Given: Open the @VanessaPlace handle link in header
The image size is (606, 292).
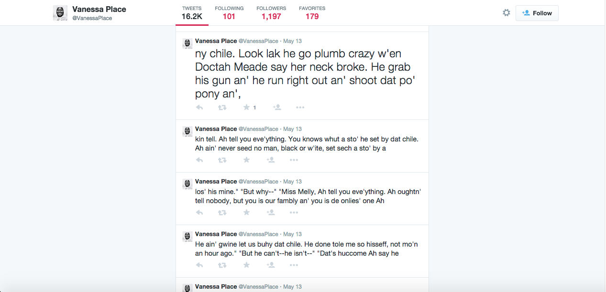Looking at the screenshot, I should click(x=92, y=18).
